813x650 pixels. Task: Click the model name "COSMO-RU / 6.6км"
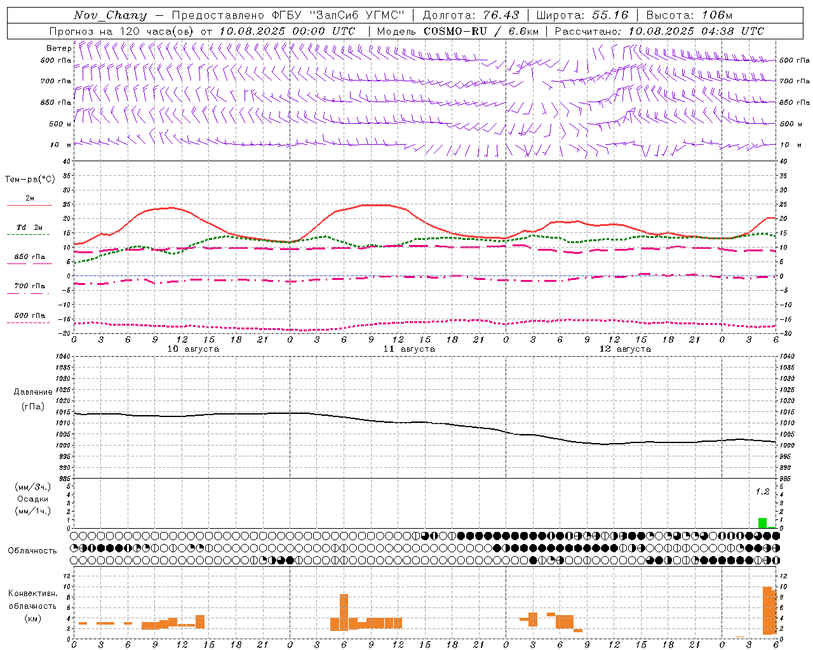(x=481, y=31)
